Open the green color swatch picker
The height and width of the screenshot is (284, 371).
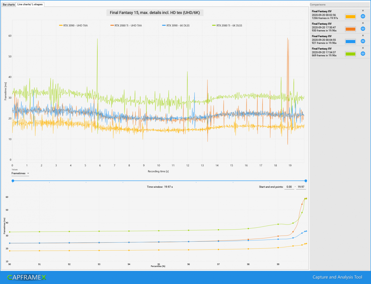(x=350, y=54)
